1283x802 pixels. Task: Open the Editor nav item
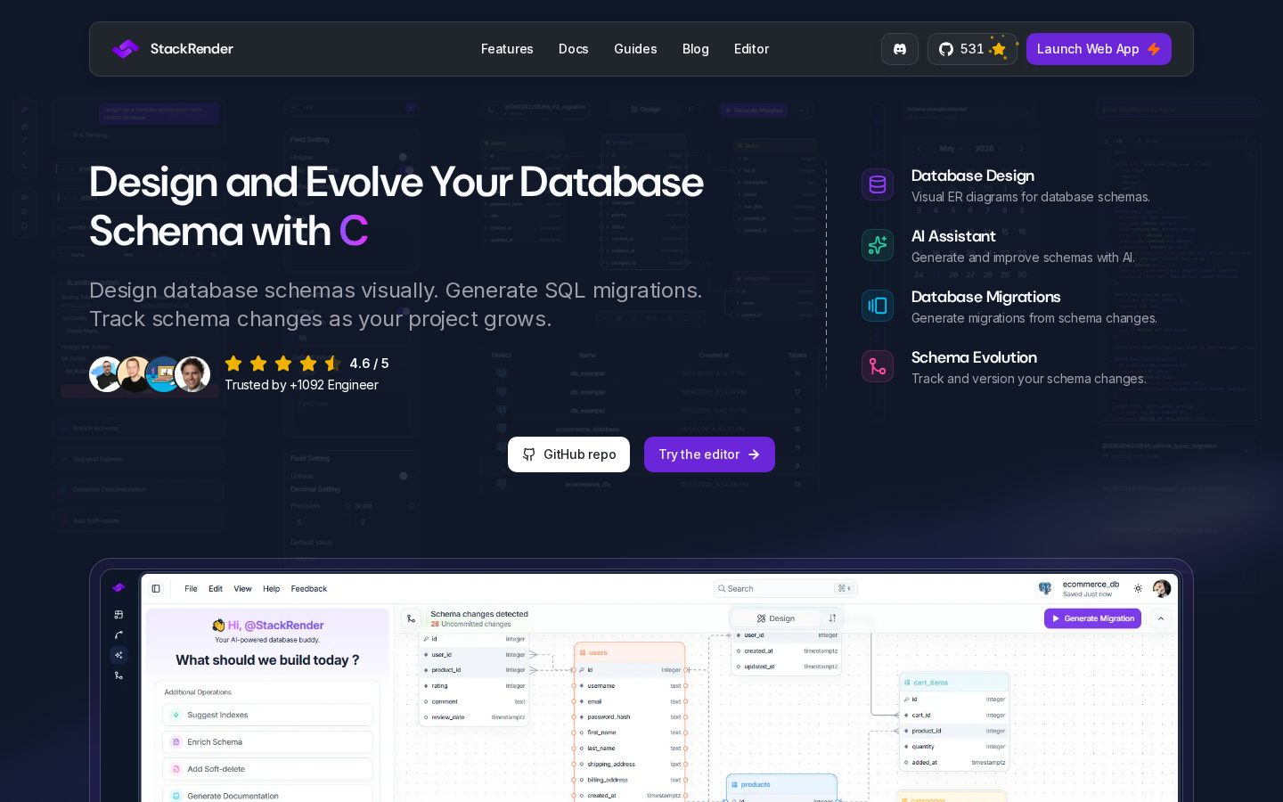point(751,49)
